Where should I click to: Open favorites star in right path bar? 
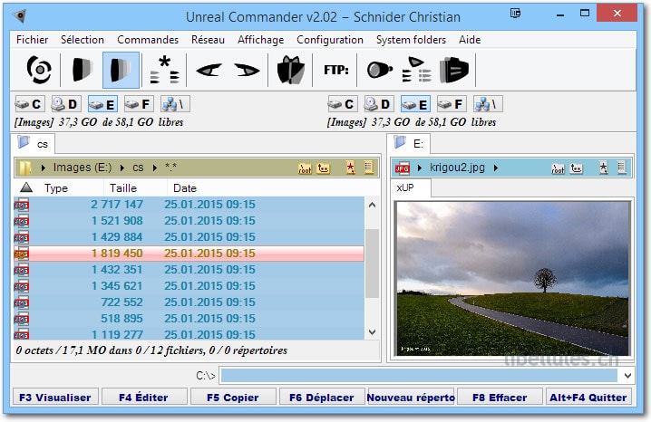pyautogui.click(x=603, y=168)
